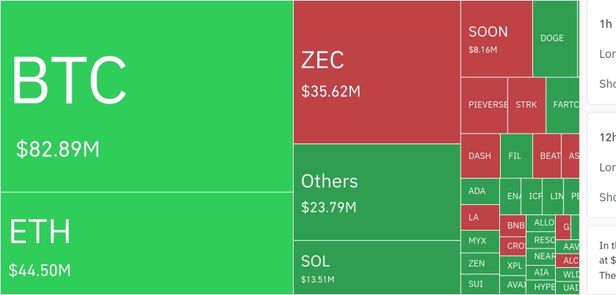Click the ALLO tile
Viewport: 616px width, 295px height.
[x=542, y=223]
